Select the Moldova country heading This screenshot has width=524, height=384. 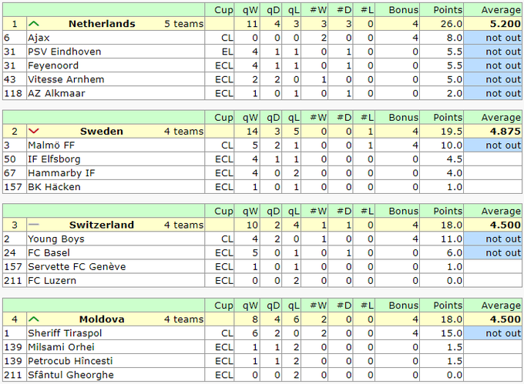click(x=102, y=319)
